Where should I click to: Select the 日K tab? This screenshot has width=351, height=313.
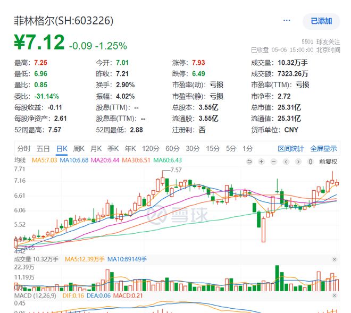coord(62,149)
